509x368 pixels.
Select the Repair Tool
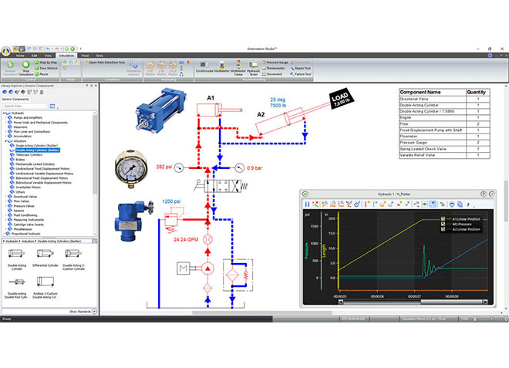(x=301, y=68)
